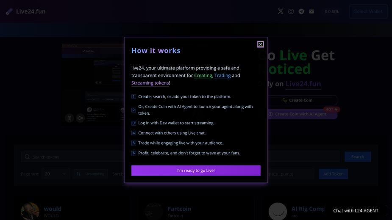Screen dimensions: 392x220
Task: Toggle the Descending sort order
Action: (x=90, y=174)
